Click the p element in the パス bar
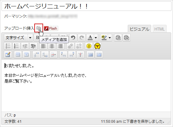173x127 pixels. tap(15, 115)
